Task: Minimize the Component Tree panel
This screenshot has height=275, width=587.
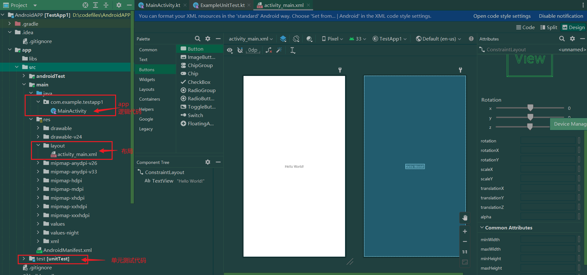Action: point(218,162)
